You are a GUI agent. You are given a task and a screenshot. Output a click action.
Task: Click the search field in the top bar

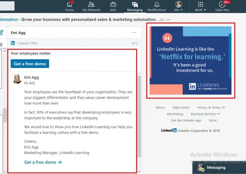(x=7, y=6)
